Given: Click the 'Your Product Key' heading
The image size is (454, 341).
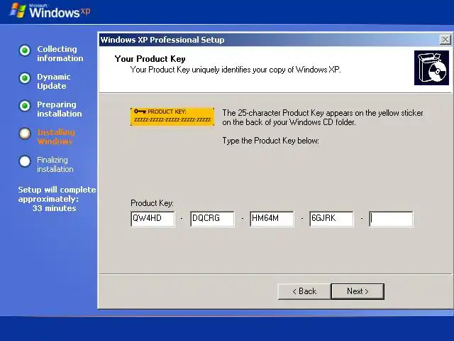Looking at the screenshot, I should (x=150, y=59).
